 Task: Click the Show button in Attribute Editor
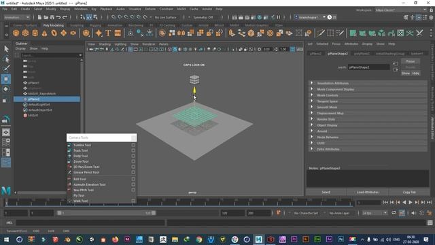coord(406,73)
